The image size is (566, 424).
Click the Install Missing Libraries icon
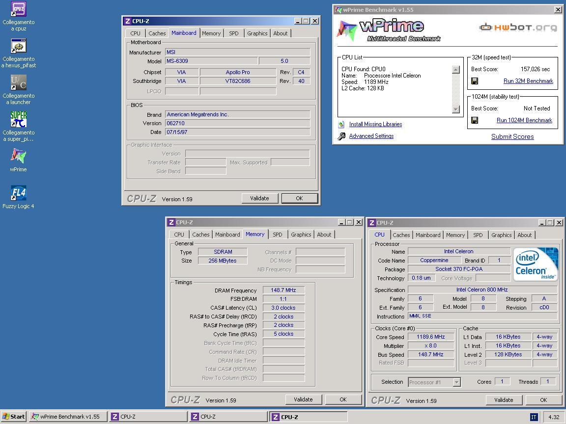pos(341,124)
